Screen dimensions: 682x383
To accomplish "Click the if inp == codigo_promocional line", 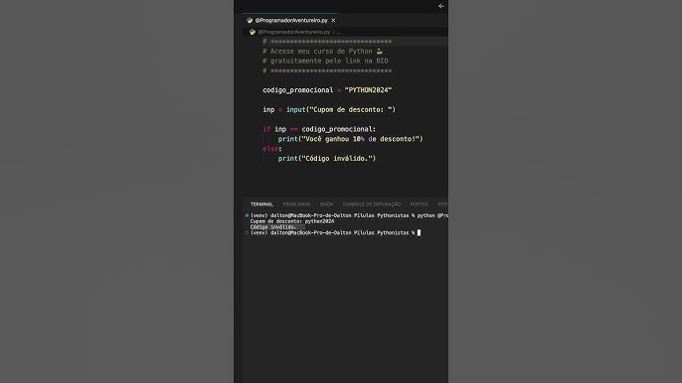I will point(319,129).
